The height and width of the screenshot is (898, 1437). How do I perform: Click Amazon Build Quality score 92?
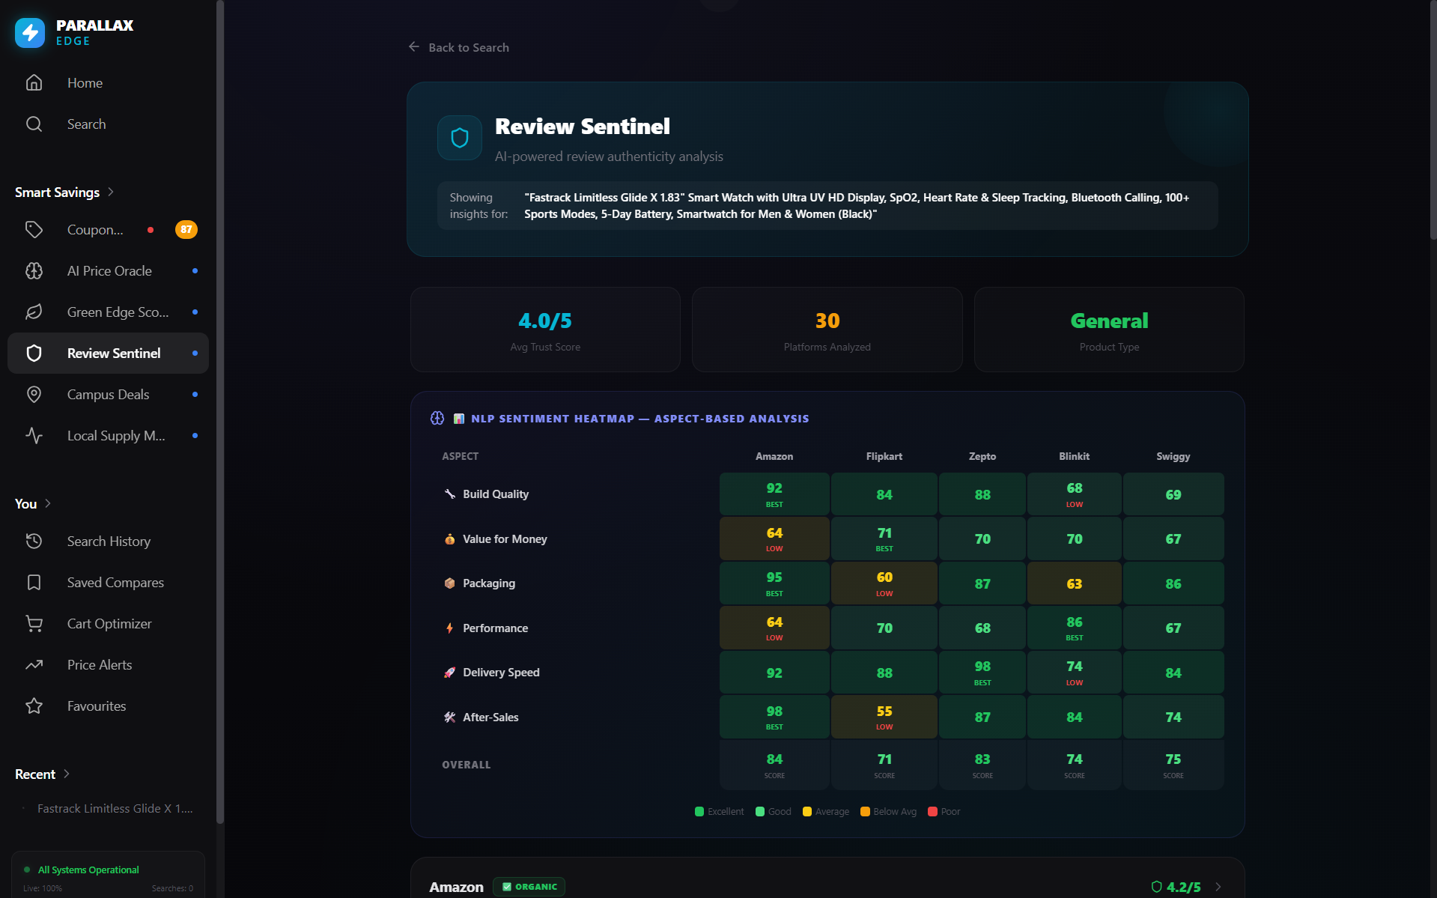coord(774,494)
